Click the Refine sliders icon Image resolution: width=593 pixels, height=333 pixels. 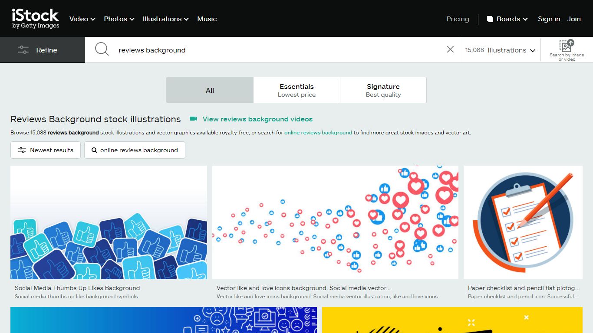click(x=23, y=50)
